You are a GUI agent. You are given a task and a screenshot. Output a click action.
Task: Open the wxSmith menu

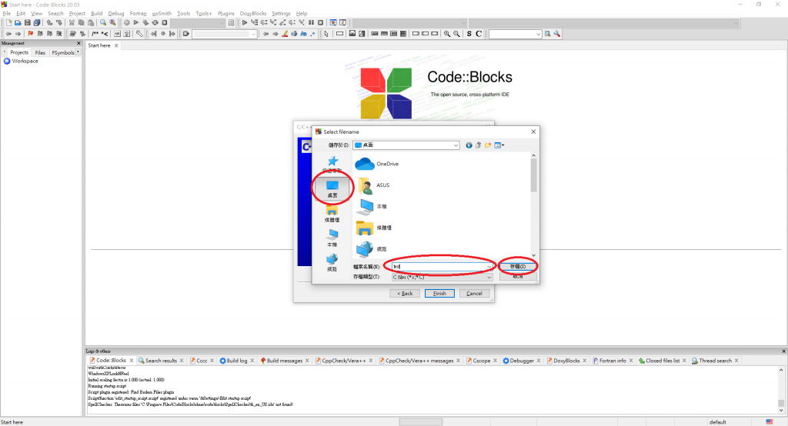point(162,14)
